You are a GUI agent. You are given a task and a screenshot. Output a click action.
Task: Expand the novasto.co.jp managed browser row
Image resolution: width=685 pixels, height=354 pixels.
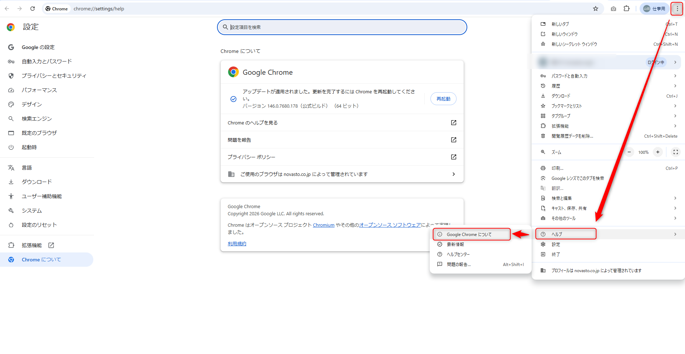(x=342, y=174)
